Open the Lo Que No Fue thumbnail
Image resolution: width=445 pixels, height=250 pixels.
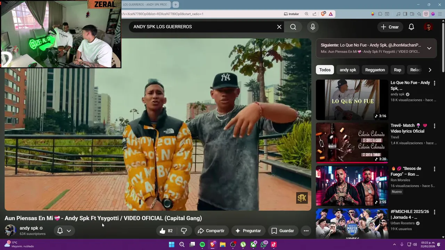point(352,100)
